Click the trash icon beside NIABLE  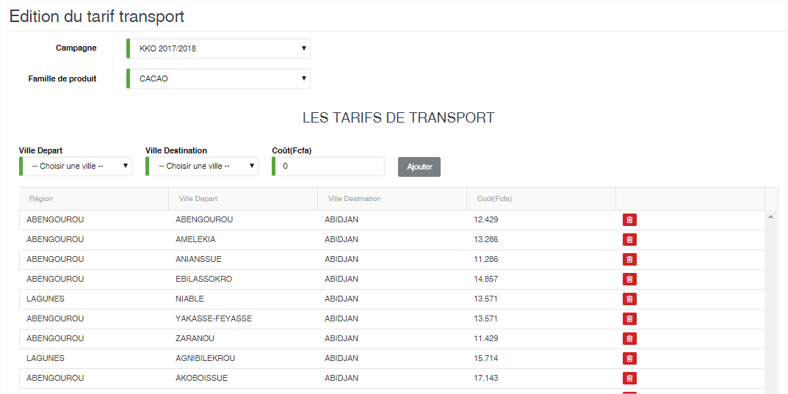coord(629,299)
